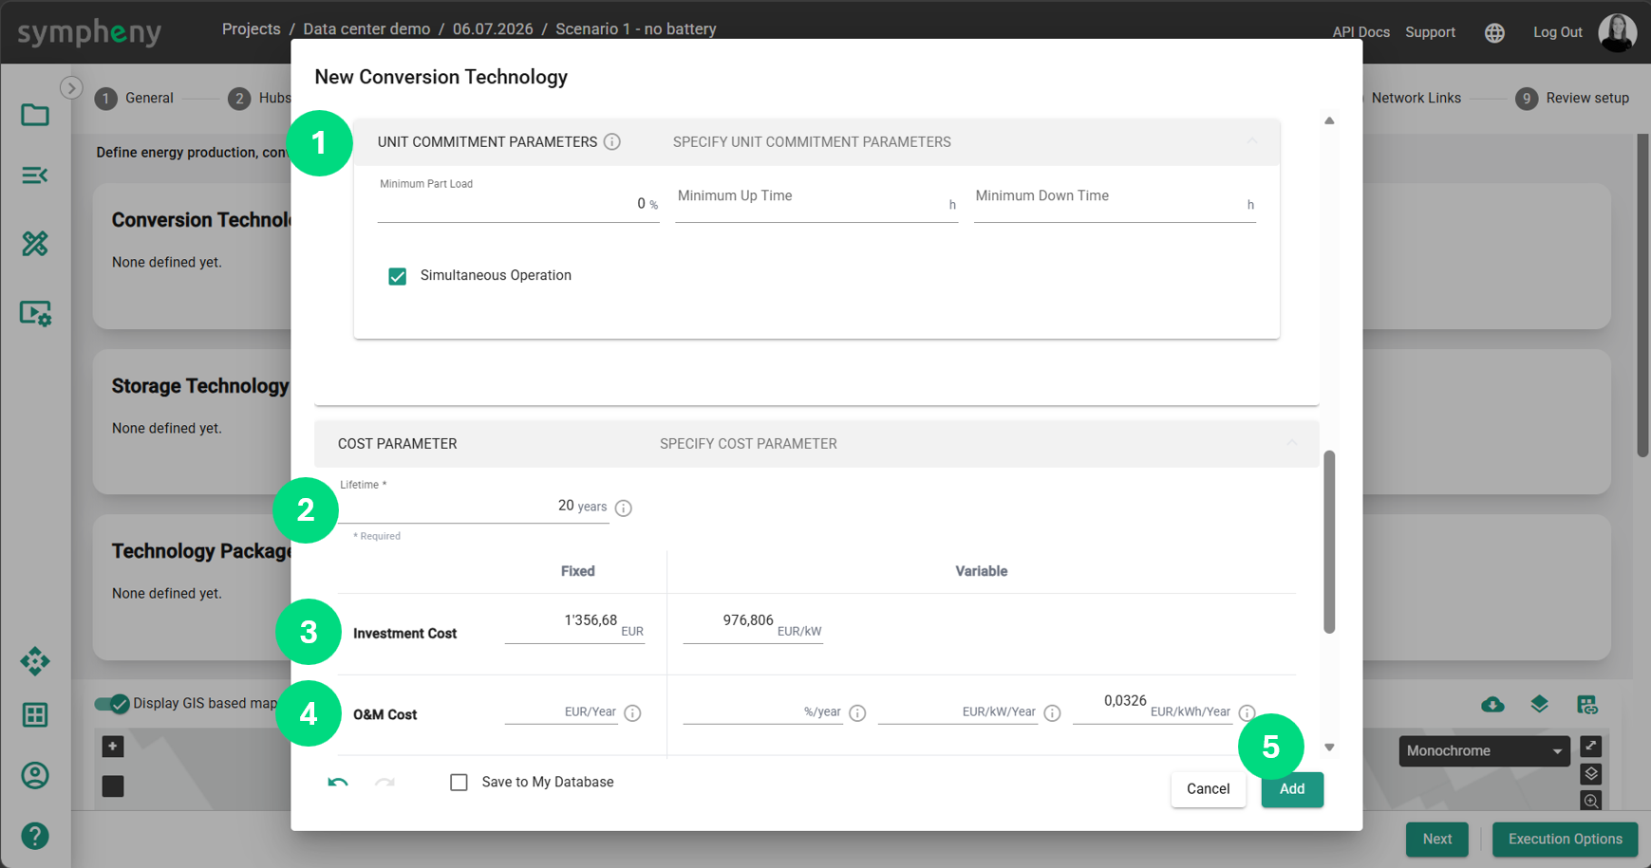Screen dimensions: 1651x868
Task: Open Support link
Action: [x=1430, y=32]
